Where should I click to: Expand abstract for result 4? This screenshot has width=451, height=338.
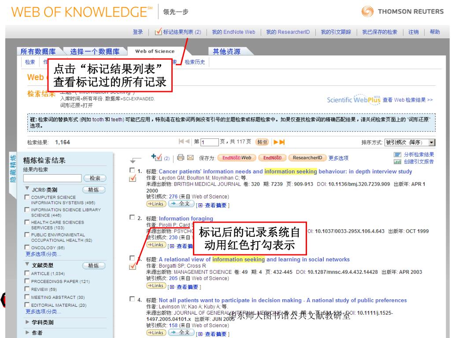[x=214, y=334]
